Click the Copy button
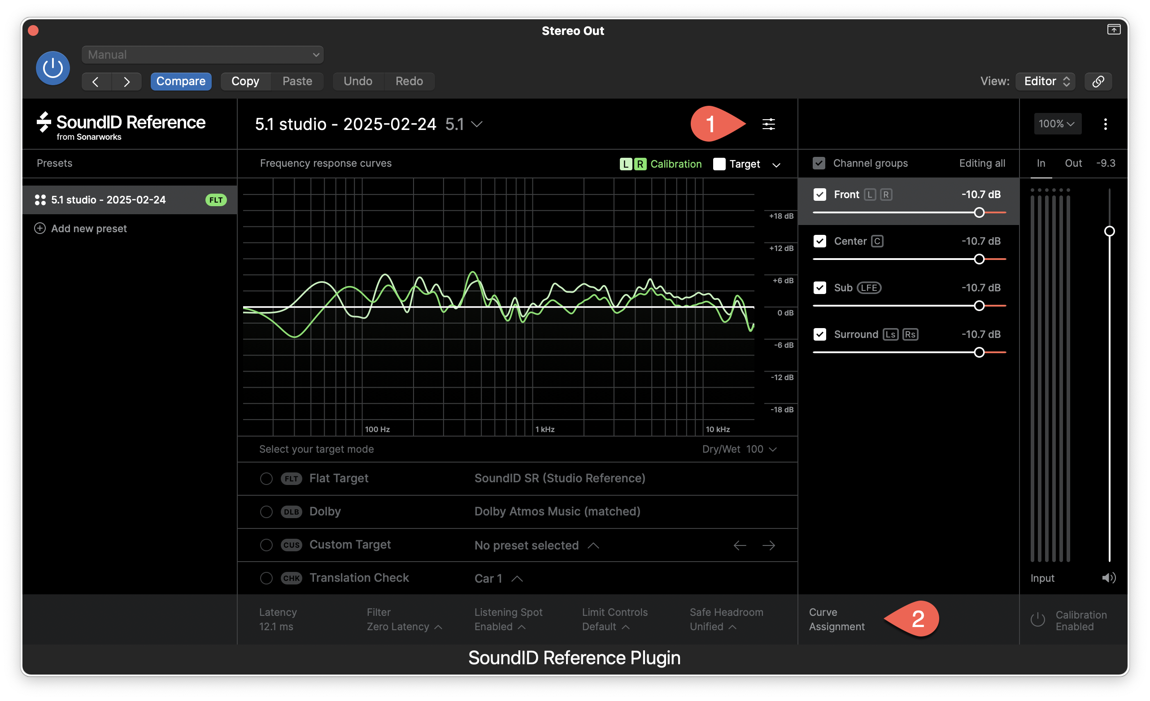1150x701 pixels. point(245,81)
